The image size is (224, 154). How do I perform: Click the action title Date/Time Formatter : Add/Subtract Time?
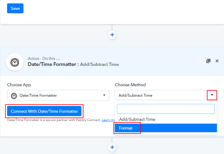pyautogui.click(x=73, y=64)
